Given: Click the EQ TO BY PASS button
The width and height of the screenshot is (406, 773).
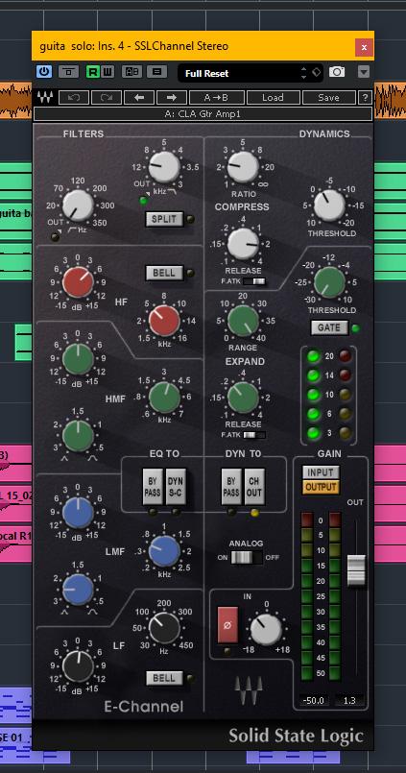Looking at the screenshot, I should click(x=153, y=486).
